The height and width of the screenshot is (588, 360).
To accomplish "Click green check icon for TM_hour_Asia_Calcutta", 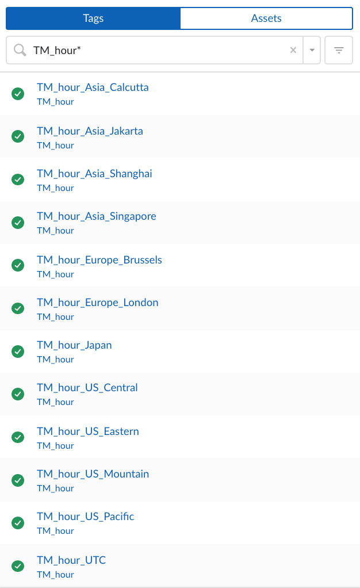I will 18,94.
